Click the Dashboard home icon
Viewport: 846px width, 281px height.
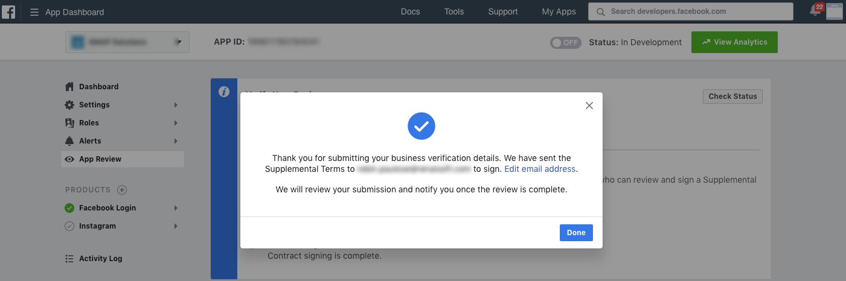pos(69,86)
